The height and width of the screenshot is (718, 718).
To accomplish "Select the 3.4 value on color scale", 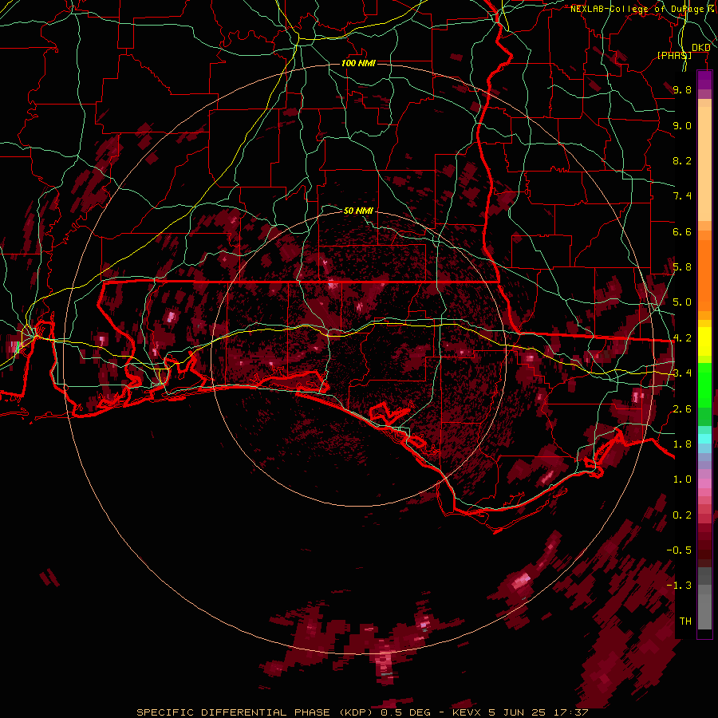I will point(682,373).
